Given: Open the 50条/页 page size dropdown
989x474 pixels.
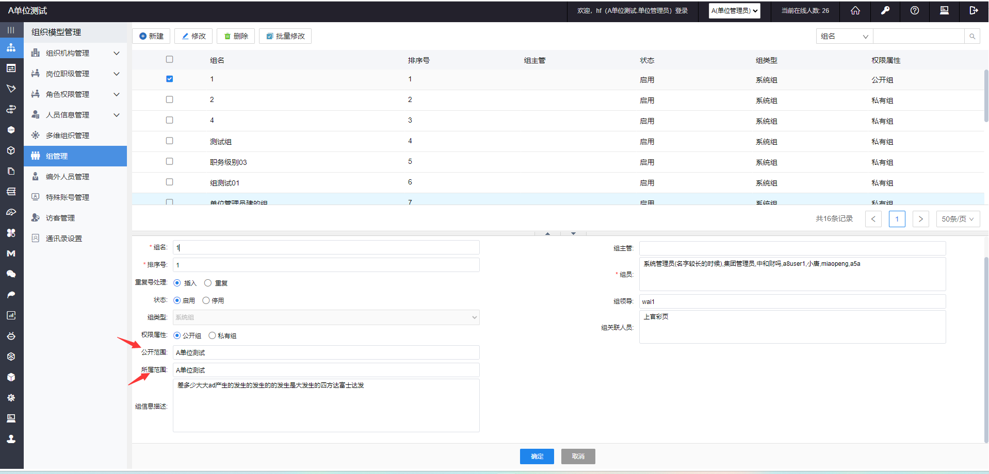Looking at the screenshot, I should pyautogui.click(x=958, y=219).
